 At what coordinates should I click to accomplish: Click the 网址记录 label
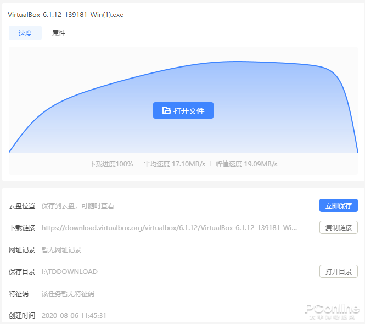(x=22, y=250)
